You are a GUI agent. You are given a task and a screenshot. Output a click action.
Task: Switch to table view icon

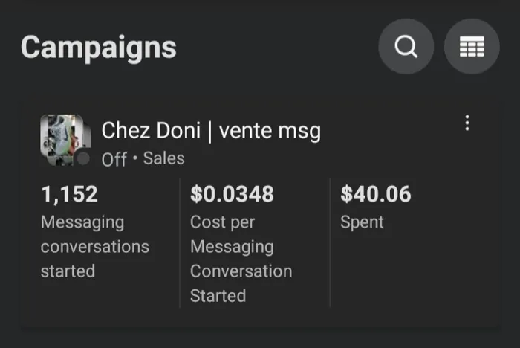click(x=472, y=47)
